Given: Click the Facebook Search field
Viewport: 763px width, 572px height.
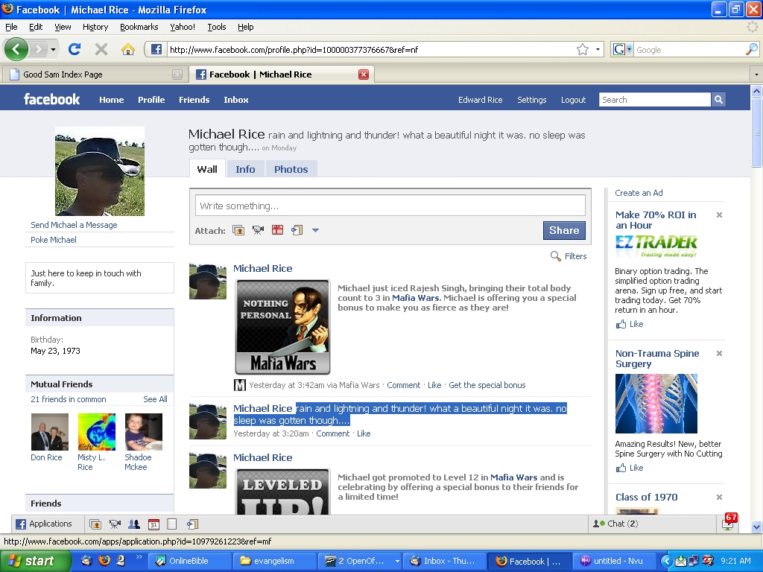Looking at the screenshot, I should pyautogui.click(x=655, y=100).
